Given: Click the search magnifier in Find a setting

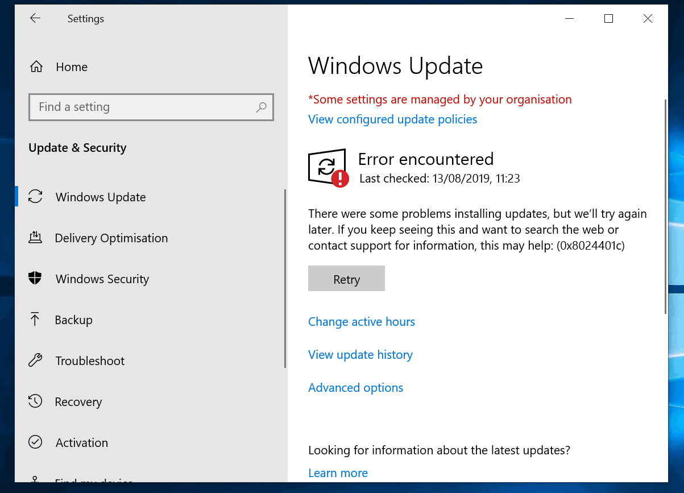Looking at the screenshot, I should 261,107.
